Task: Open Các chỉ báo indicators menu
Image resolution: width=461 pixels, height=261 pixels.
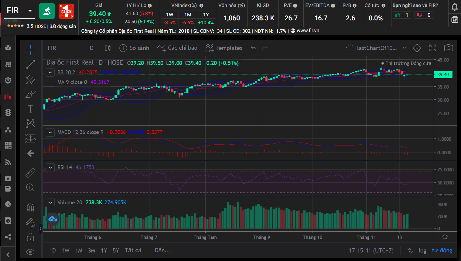Action: (x=177, y=48)
